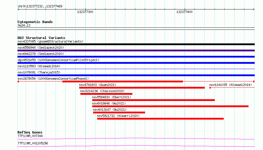Screen dimensions: 263x150
Task: Click the 132377400 ruler position label
Action: coord(184,12)
